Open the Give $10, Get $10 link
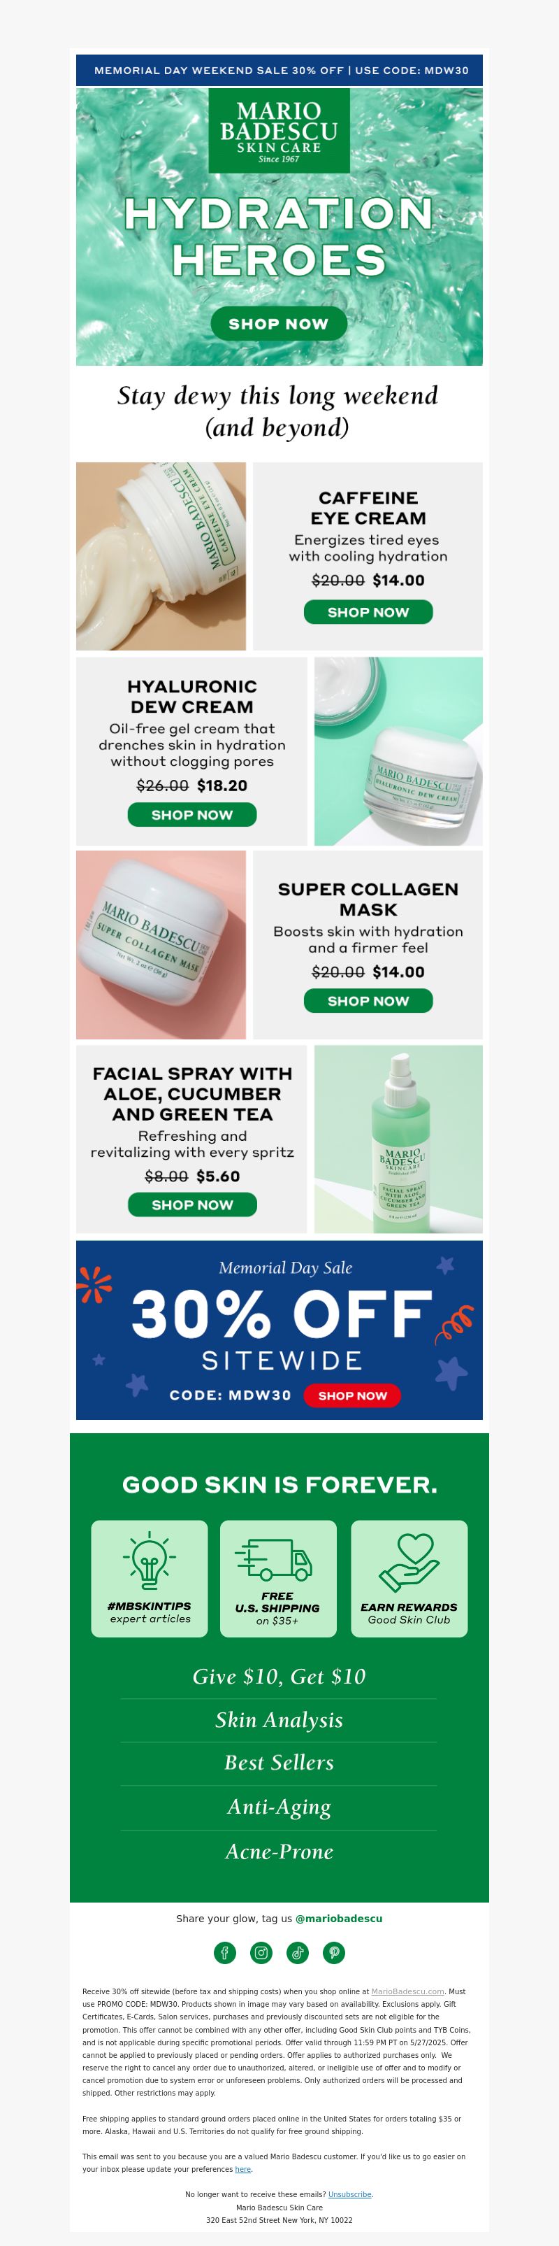The height and width of the screenshot is (2246, 559). (x=279, y=1676)
